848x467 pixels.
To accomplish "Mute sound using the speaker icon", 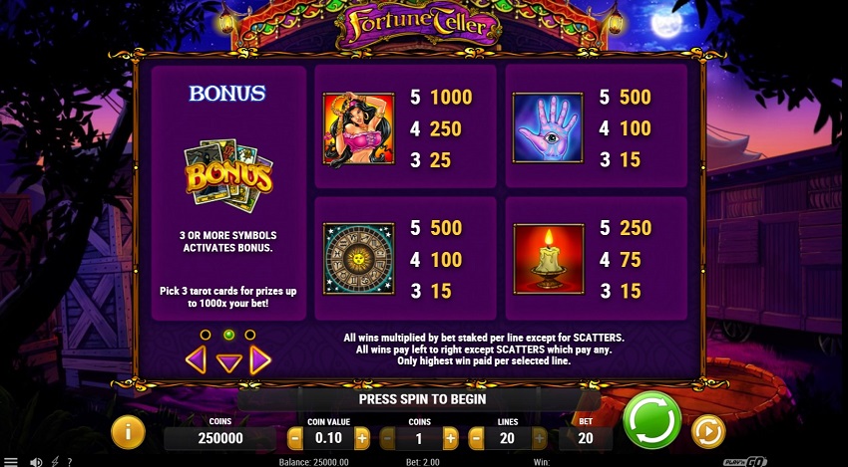I will 36,462.
